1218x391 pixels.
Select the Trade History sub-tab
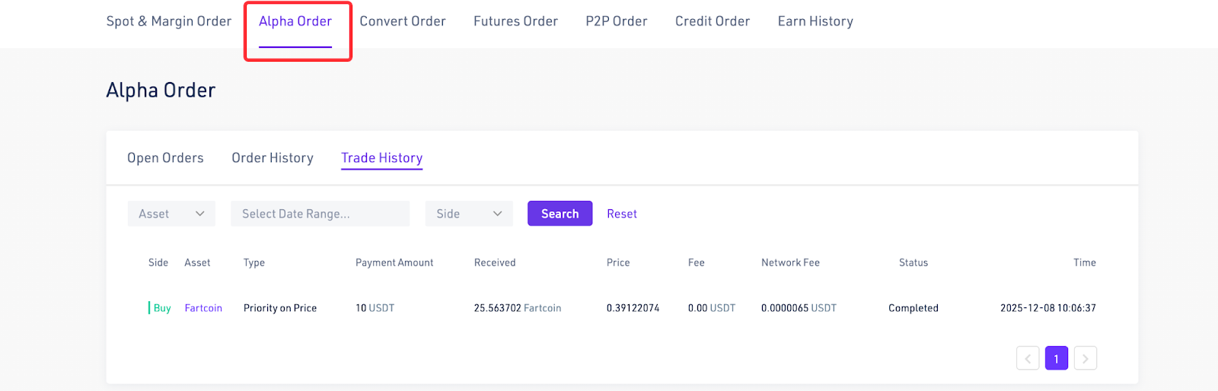[x=381, y=158]
